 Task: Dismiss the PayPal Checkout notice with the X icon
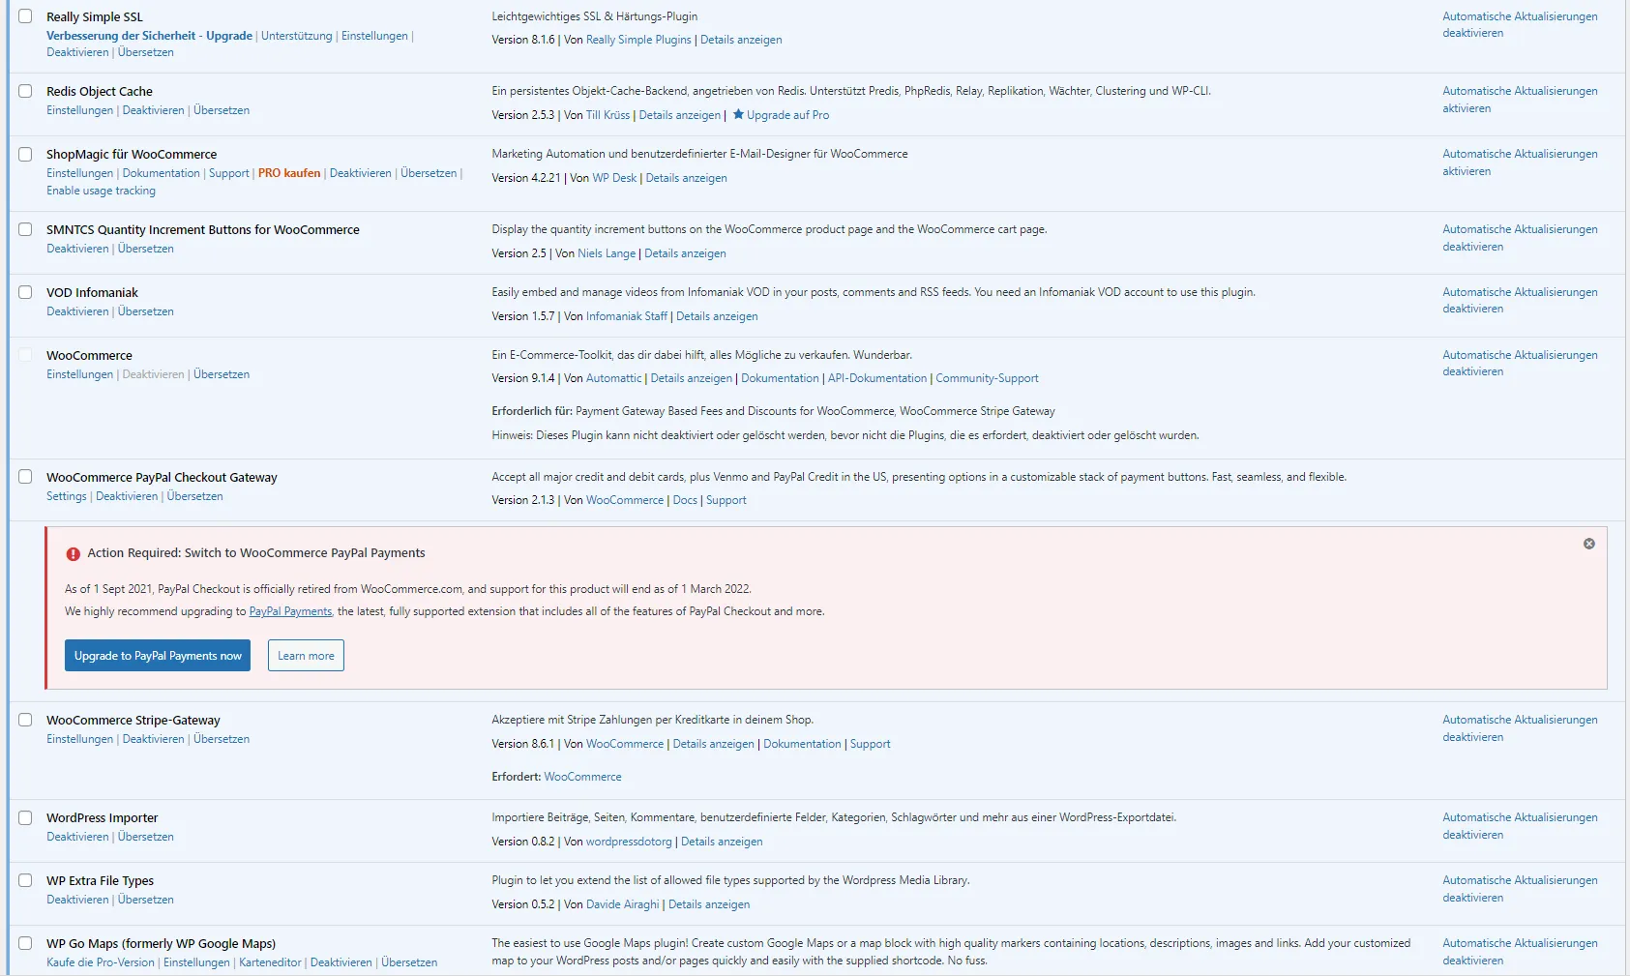point(1588,544)
